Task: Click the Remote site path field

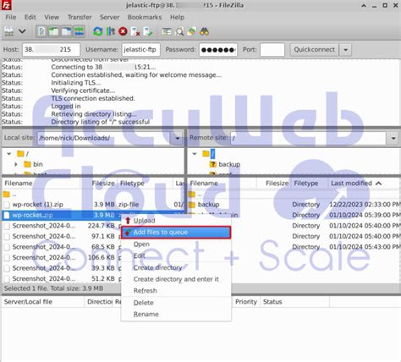Action: [309, 138]
